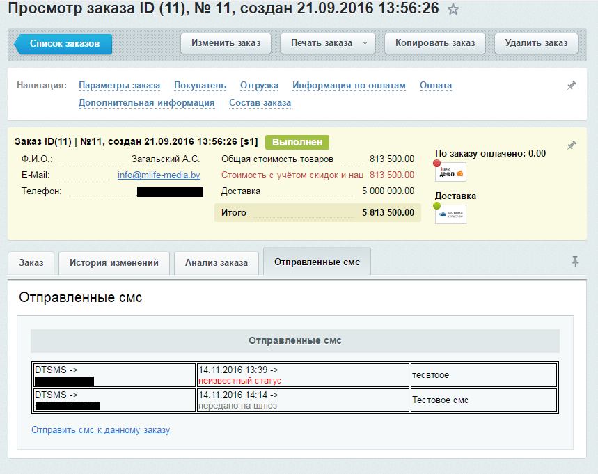Pin the tabs panel
This screenshot has width=598, height=474.
tap(574, 261)
